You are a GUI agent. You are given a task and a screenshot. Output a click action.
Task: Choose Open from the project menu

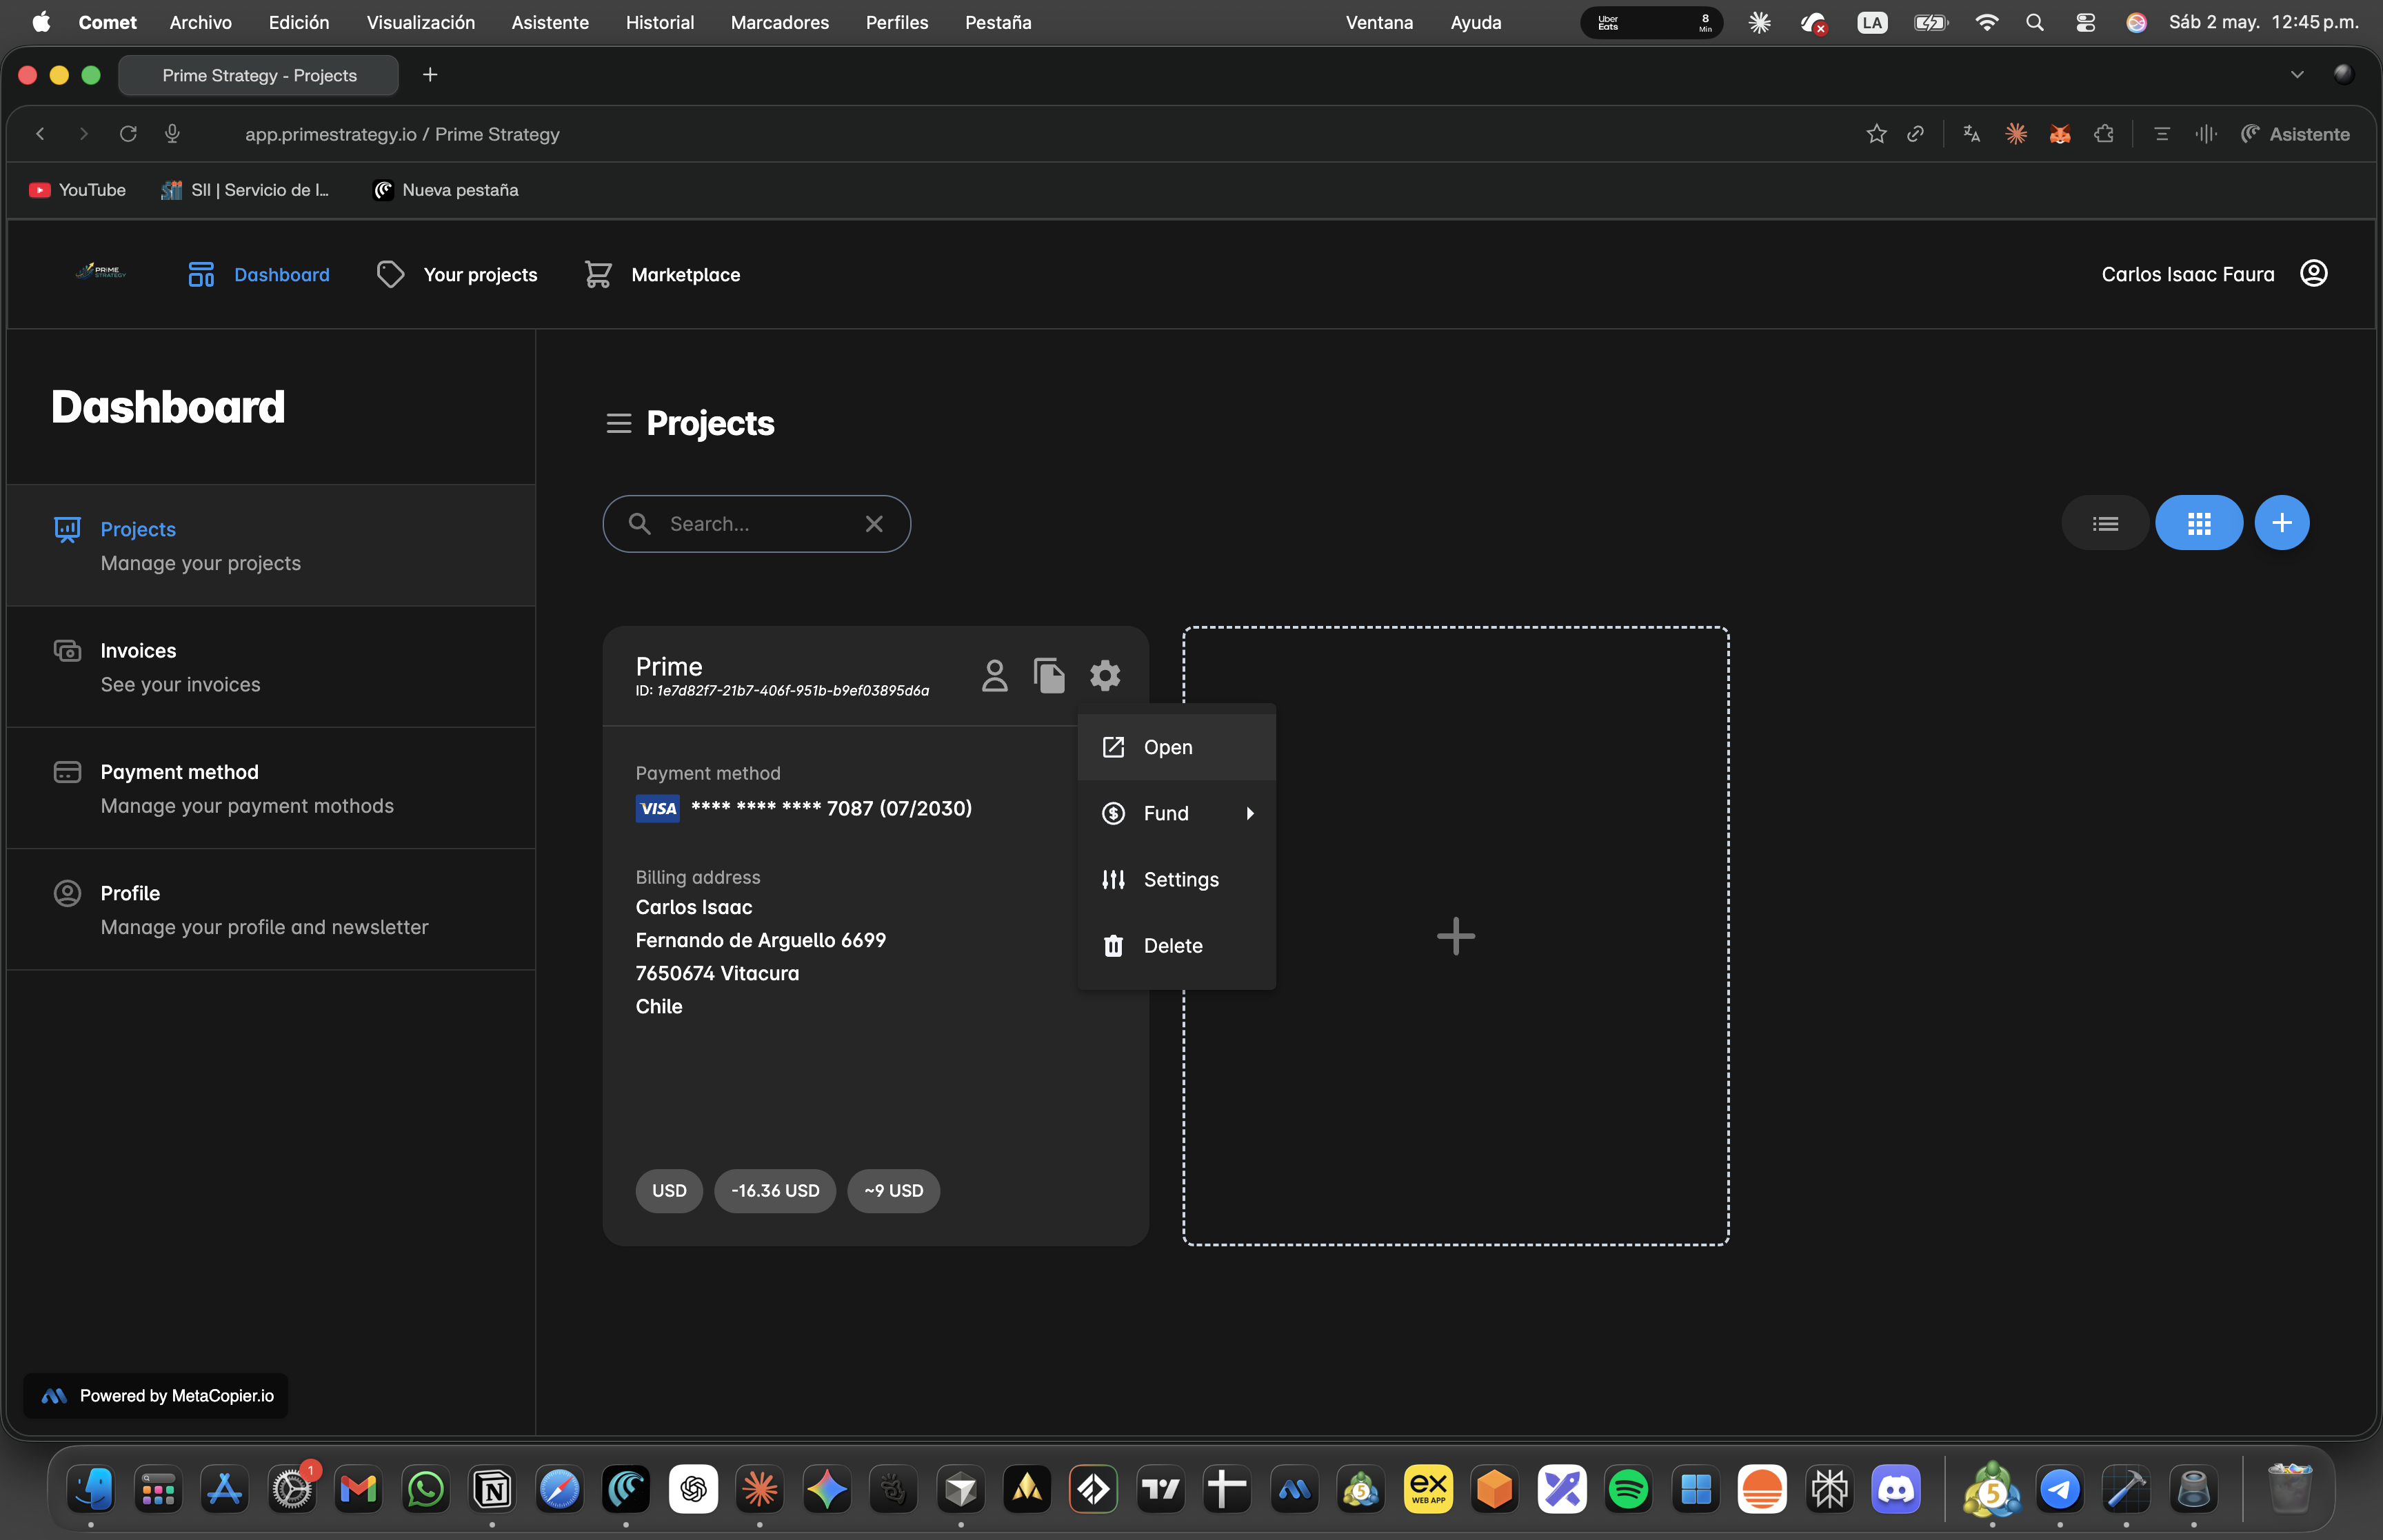point(1176,747)
